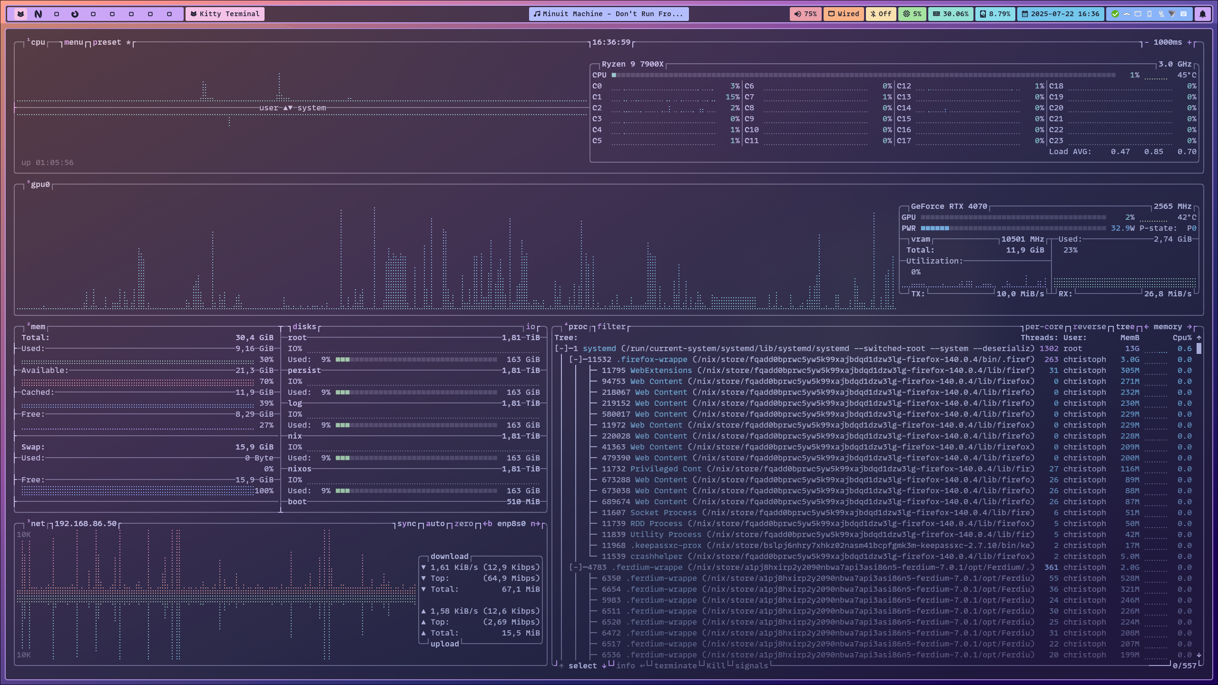
Task: Click the filter button in proc panel
Action: tap(611, 327)
